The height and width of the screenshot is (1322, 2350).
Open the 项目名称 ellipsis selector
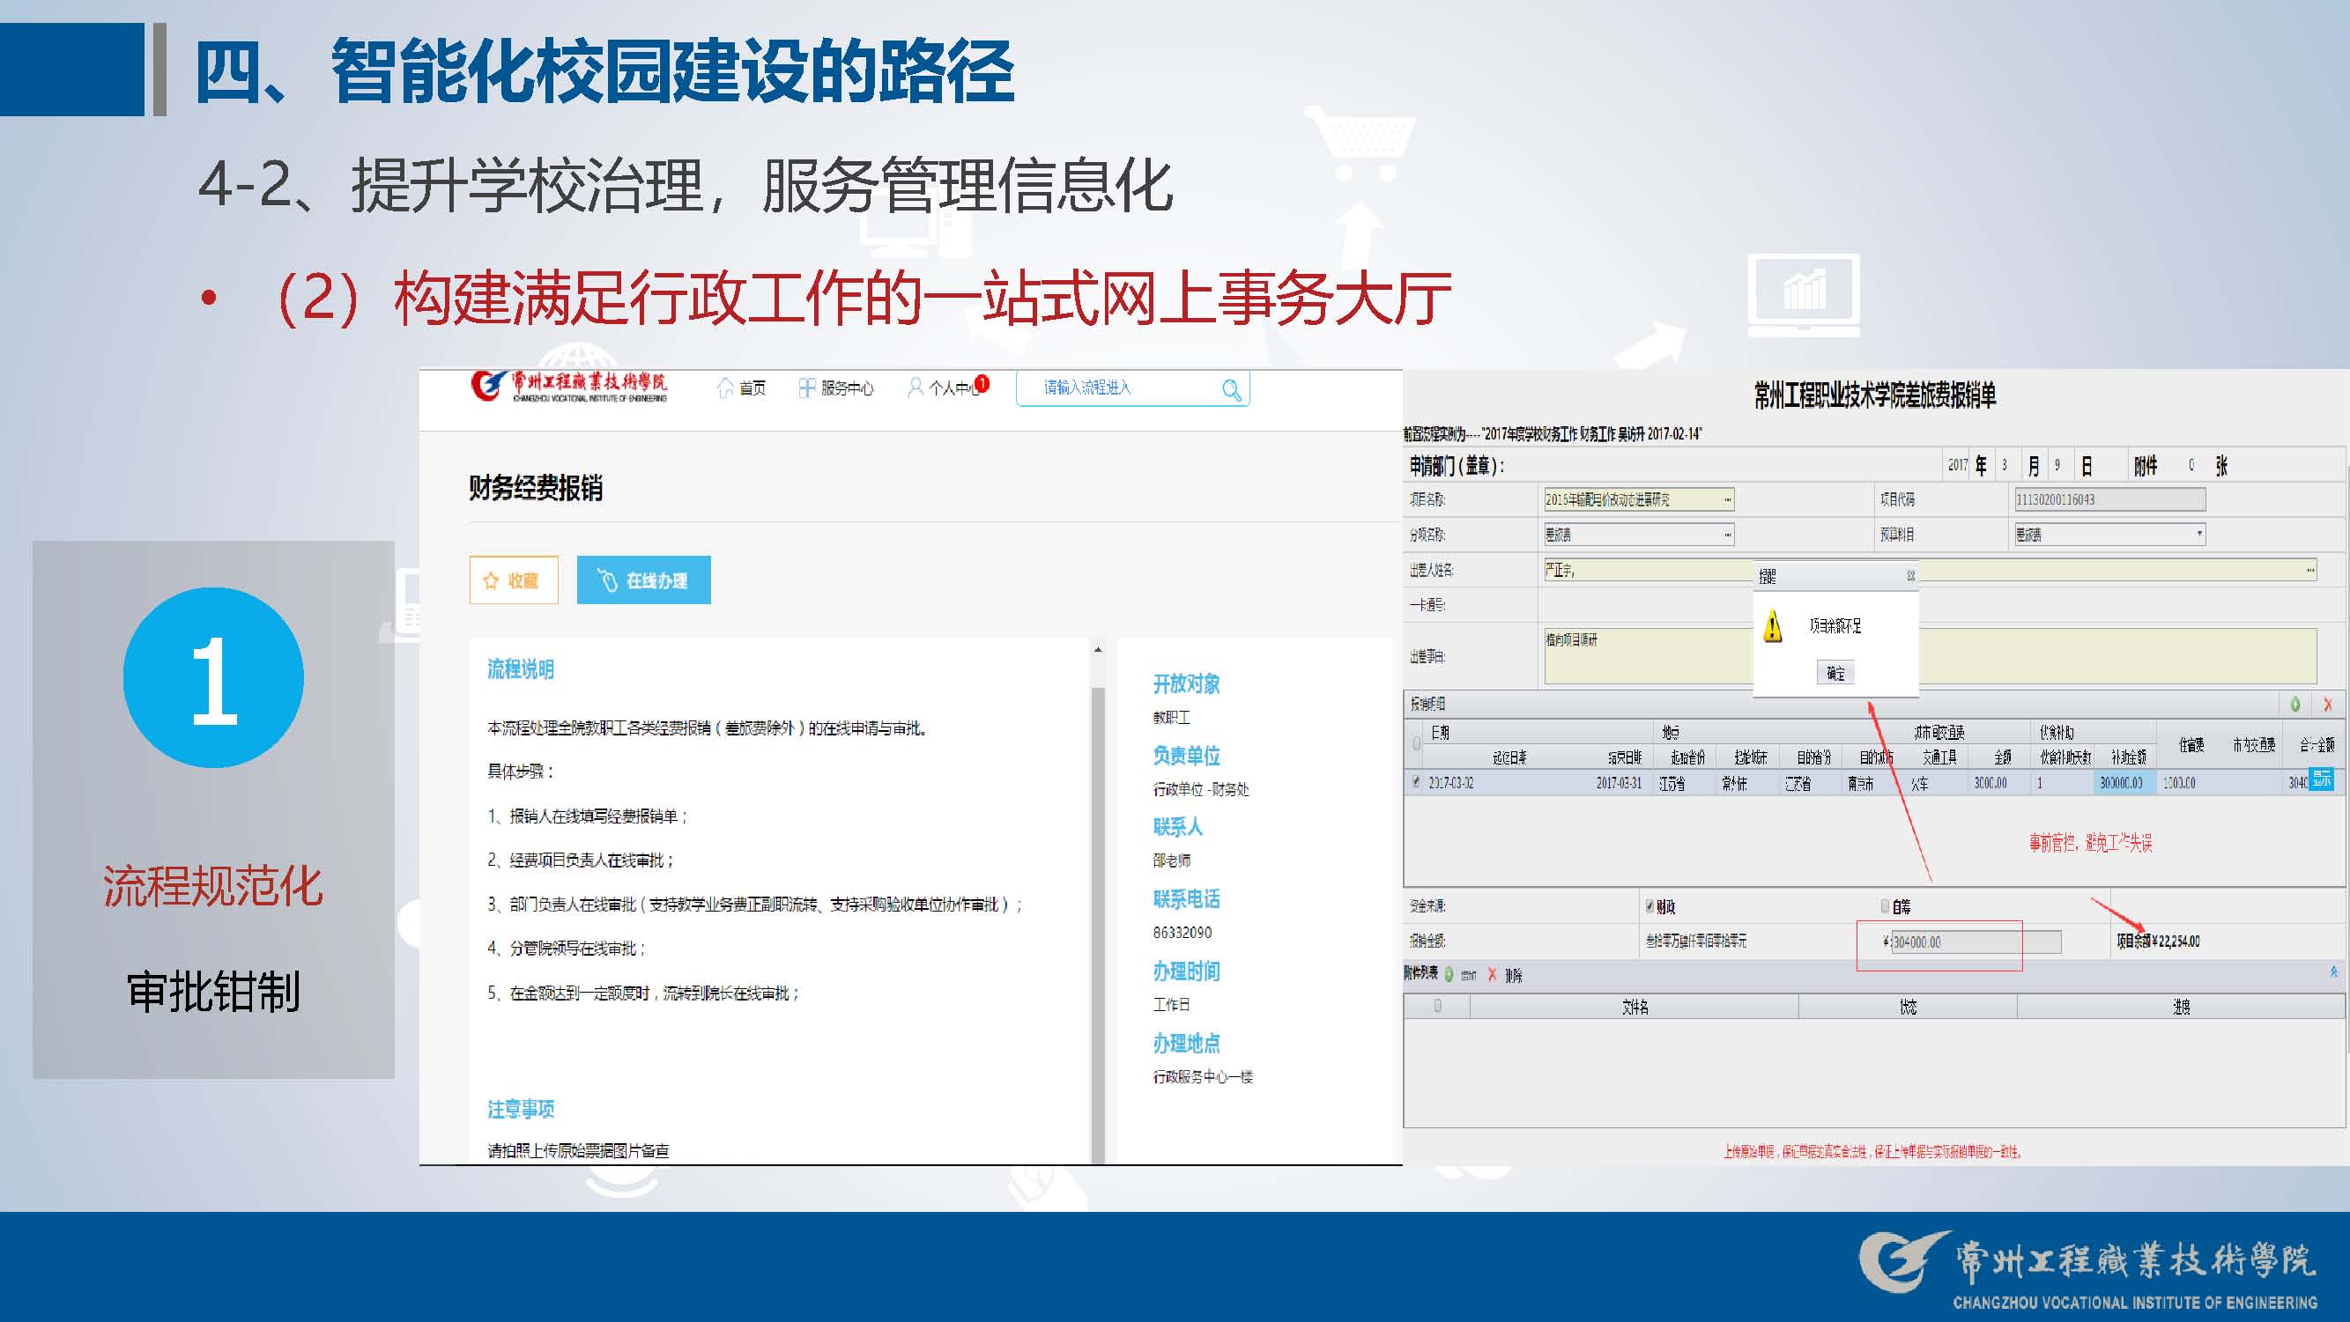pos(1727,499)
